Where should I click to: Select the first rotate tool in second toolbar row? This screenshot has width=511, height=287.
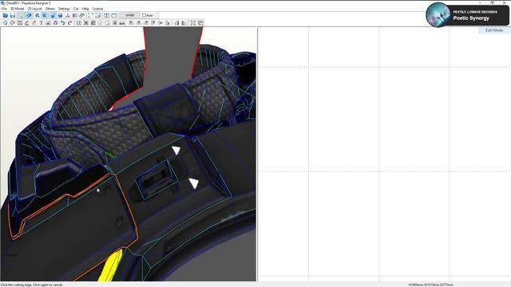[x=6, y=23]
